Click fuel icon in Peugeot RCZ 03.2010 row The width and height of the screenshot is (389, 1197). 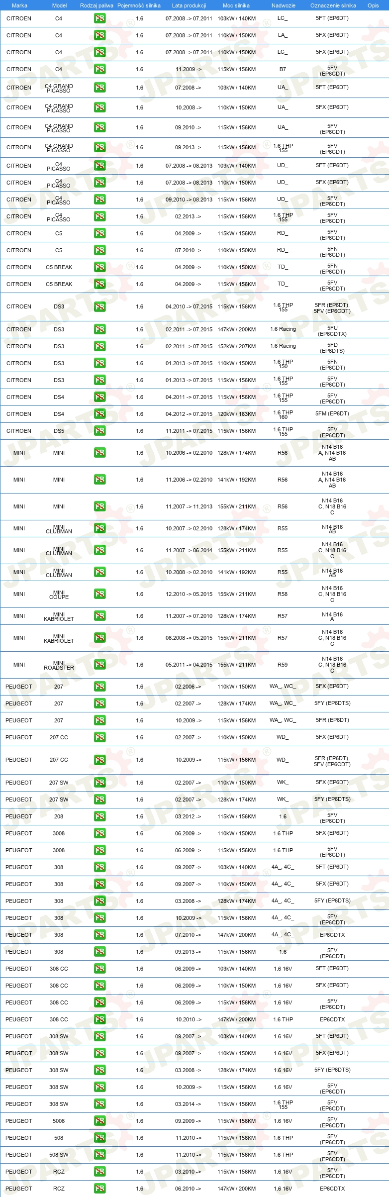(x=99, y=1172)
